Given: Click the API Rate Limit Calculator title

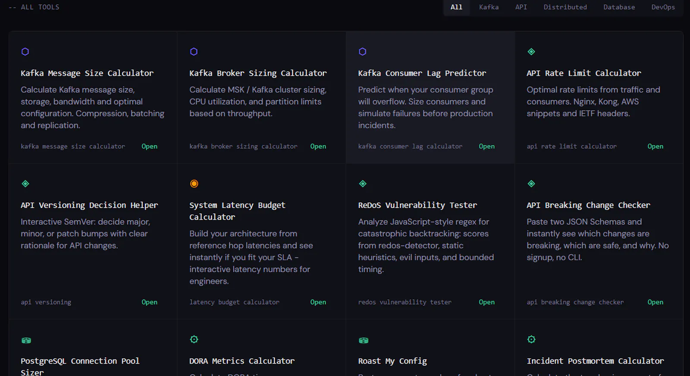Looking at the screenshot, I should [x=584, y=73].
